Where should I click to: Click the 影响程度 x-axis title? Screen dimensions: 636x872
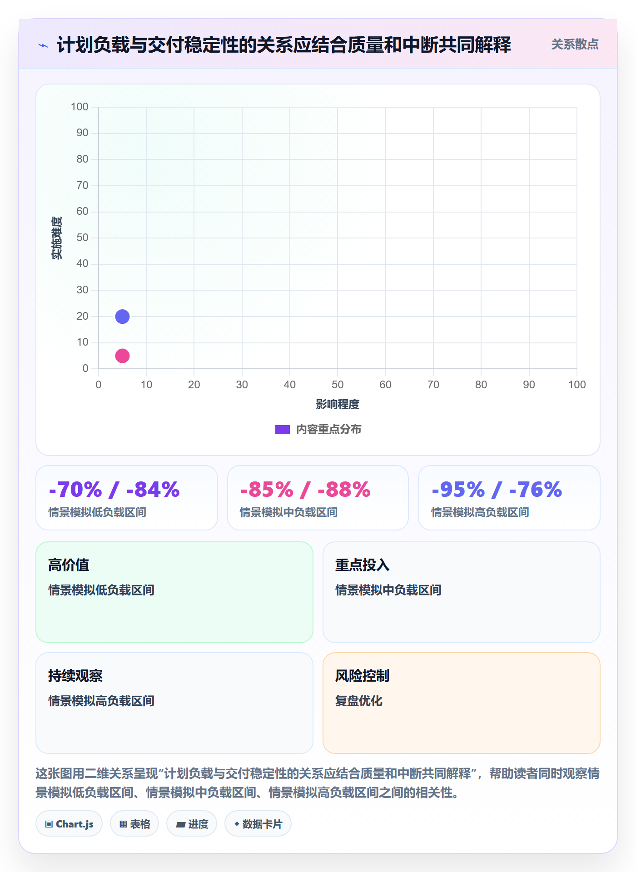click(338, 404)
